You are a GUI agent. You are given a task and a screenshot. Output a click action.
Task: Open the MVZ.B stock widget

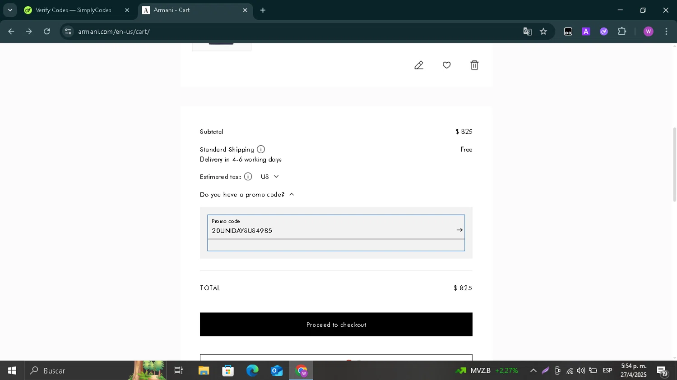pos(487,371)
